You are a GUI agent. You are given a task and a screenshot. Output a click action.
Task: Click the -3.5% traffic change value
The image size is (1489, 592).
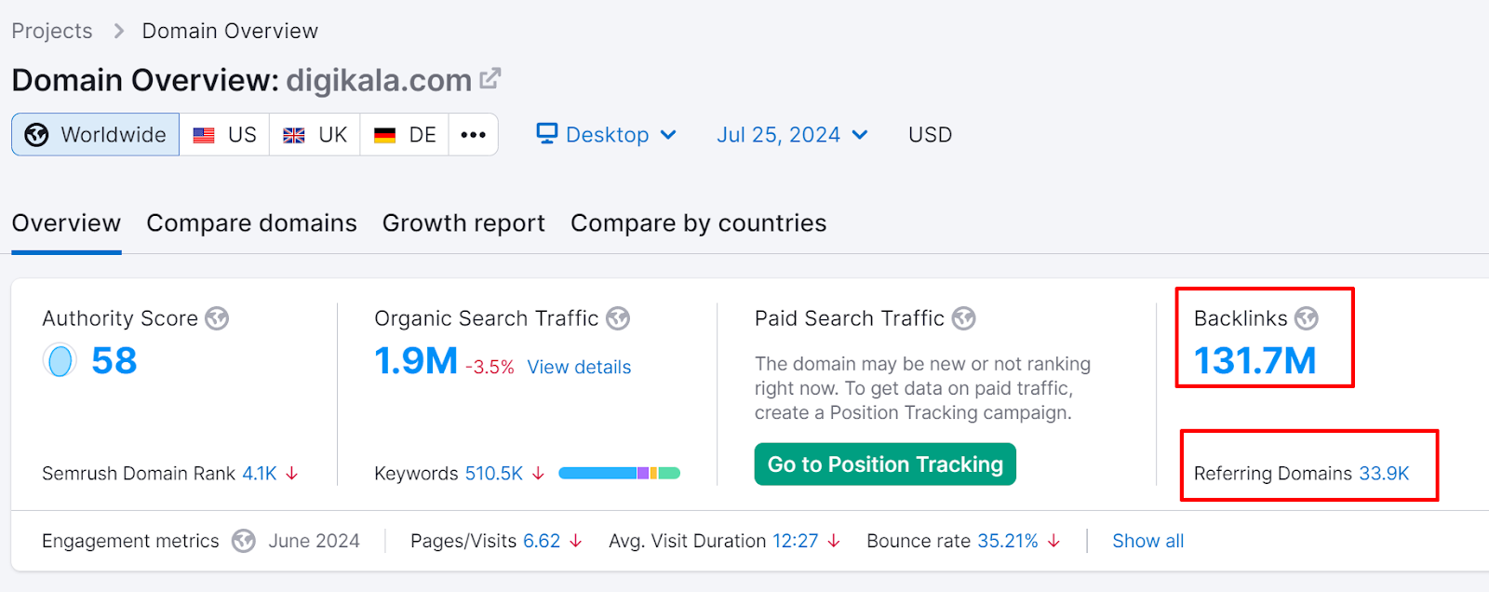pyautogui.click(x=490, y=368)
